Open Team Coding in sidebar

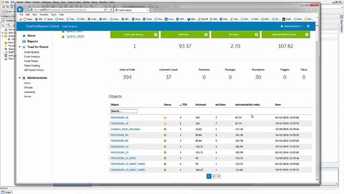click(32, 66)
